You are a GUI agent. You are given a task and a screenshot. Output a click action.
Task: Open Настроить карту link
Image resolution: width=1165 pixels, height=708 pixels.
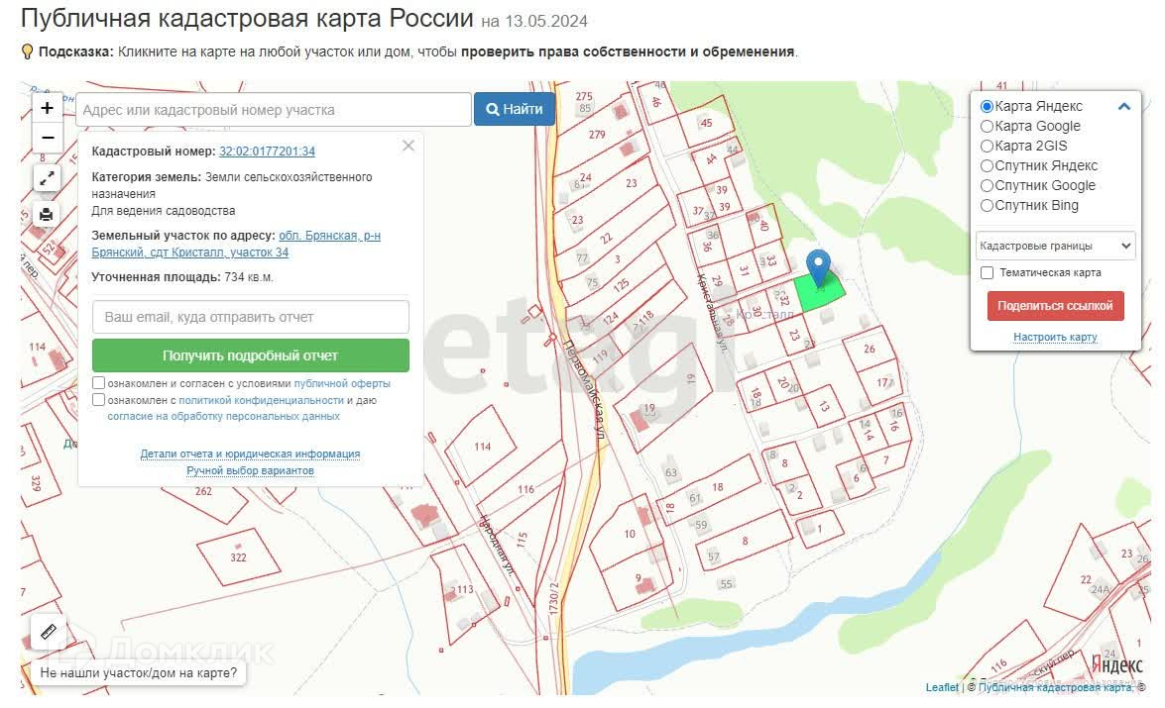click(1055, 337)
